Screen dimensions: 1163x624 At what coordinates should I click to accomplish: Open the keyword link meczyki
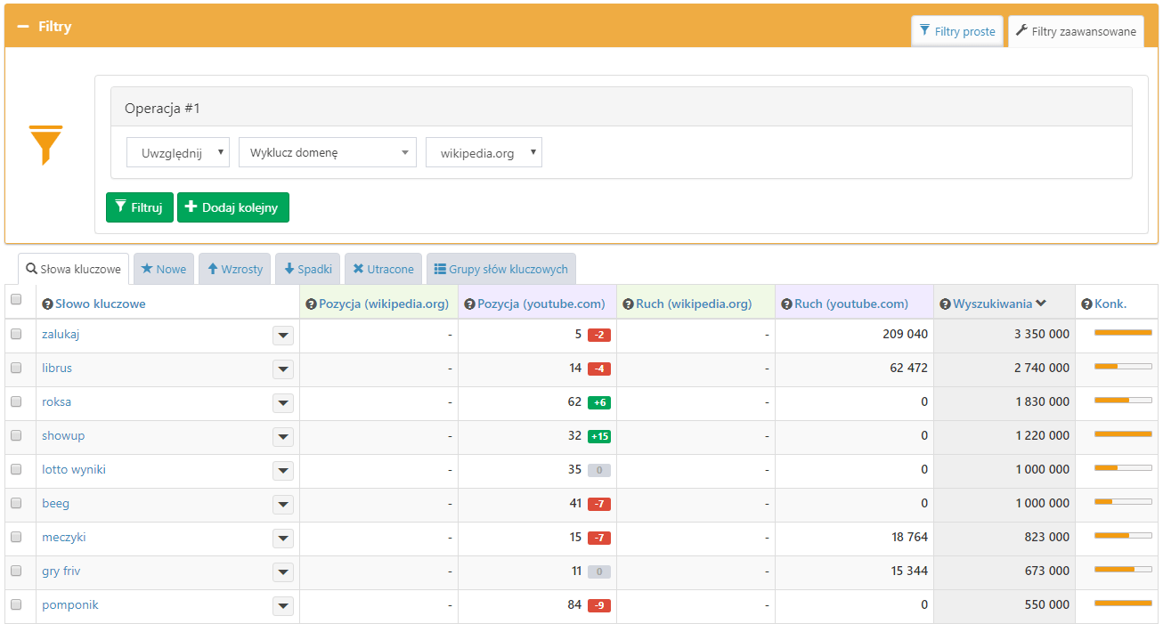coord(64,537)
